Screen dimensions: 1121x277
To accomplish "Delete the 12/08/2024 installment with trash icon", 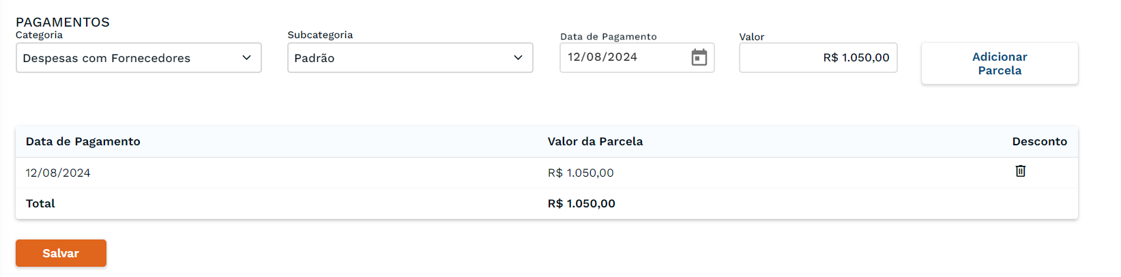I will click(x=1020, y=171).
